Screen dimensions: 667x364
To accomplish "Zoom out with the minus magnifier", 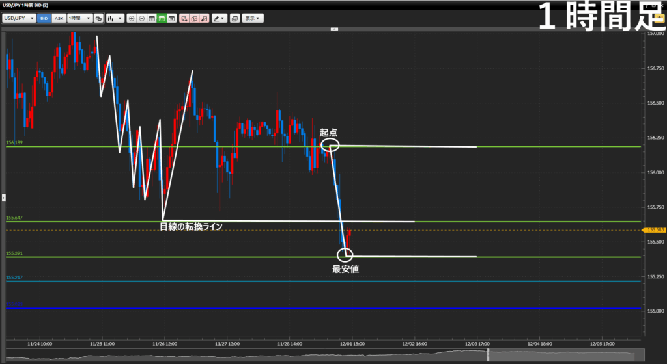I will [x=142, y=18].
